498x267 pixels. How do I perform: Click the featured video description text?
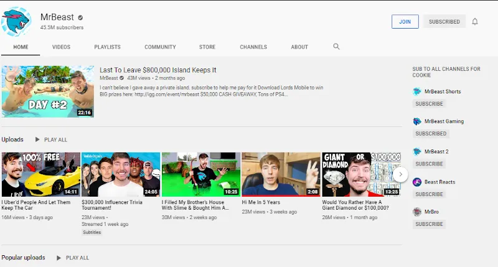click(x=212, y=91)
